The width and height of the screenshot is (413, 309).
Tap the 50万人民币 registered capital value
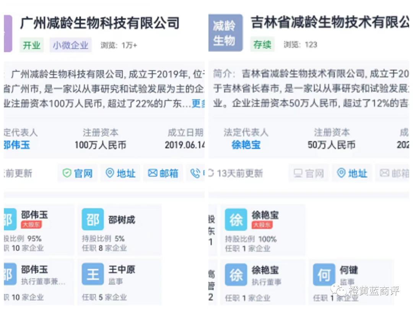tap(331, 145)
